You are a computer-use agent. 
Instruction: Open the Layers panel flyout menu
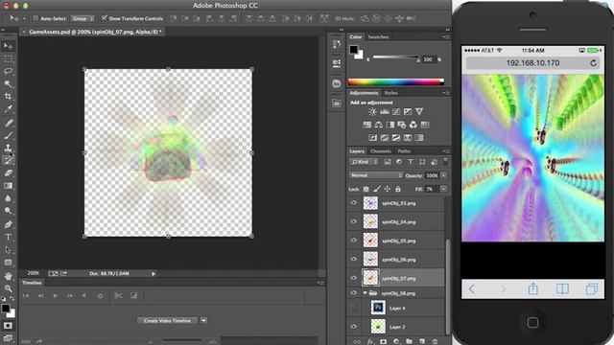click(x=446, y=151)
